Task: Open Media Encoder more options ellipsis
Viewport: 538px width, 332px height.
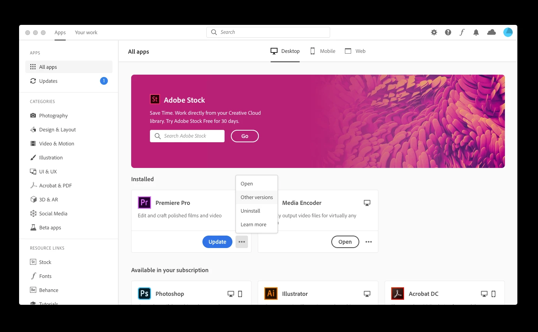Action: tap(369, 242)
